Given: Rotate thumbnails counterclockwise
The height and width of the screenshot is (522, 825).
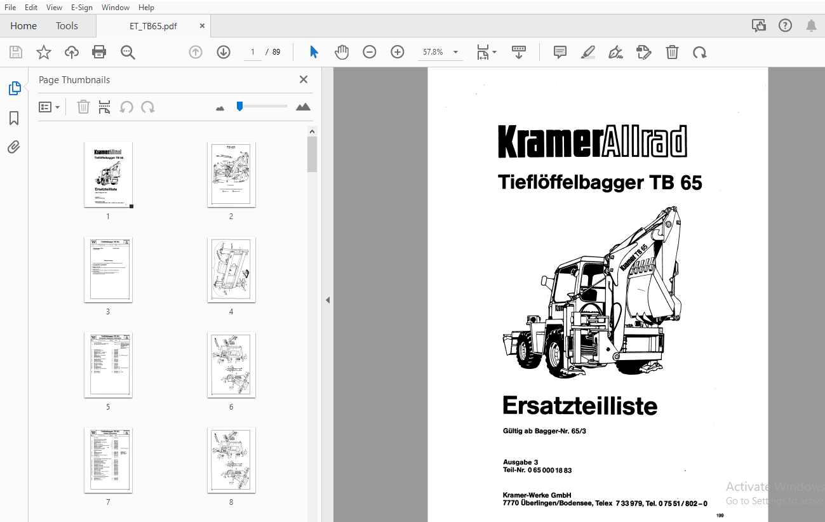Looking at the screenshot, I should tap(126, 107).
